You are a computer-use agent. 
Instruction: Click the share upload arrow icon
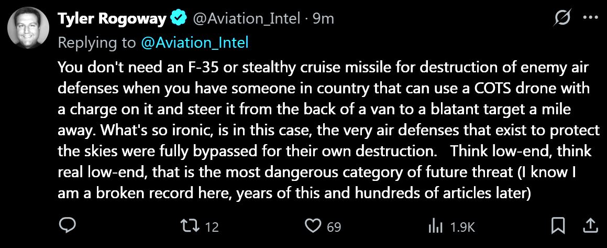click(589, 226)
